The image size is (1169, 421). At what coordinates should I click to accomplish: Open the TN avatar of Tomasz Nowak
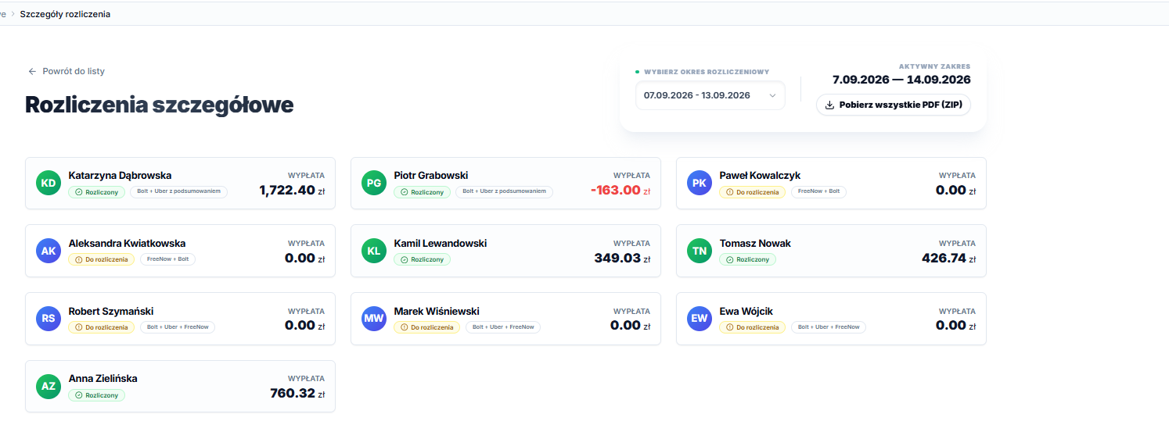pos(700,250)
